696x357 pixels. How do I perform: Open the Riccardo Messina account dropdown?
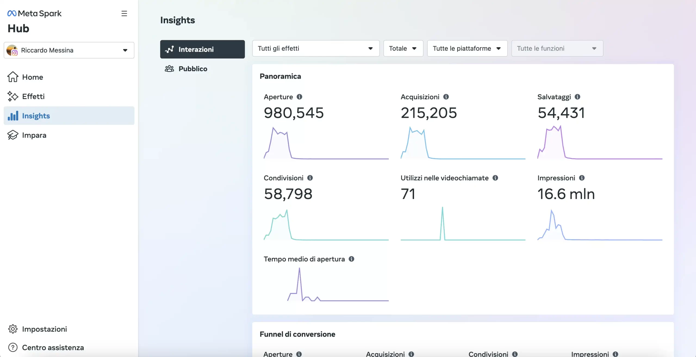pos(69,50)
